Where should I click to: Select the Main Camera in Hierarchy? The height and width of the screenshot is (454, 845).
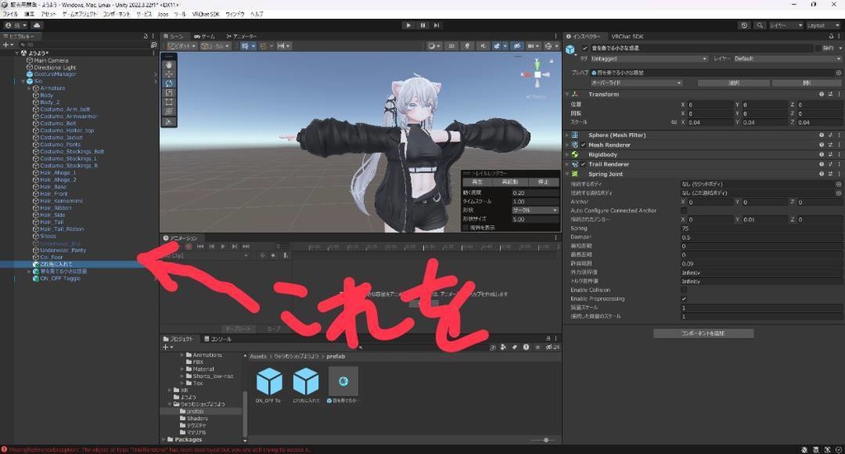pos(50,60)
